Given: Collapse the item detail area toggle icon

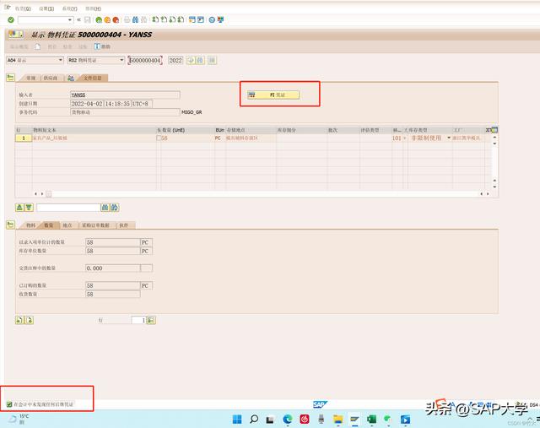Looking at the screenshot, I should pyautogui.click(x=10, y=225).
